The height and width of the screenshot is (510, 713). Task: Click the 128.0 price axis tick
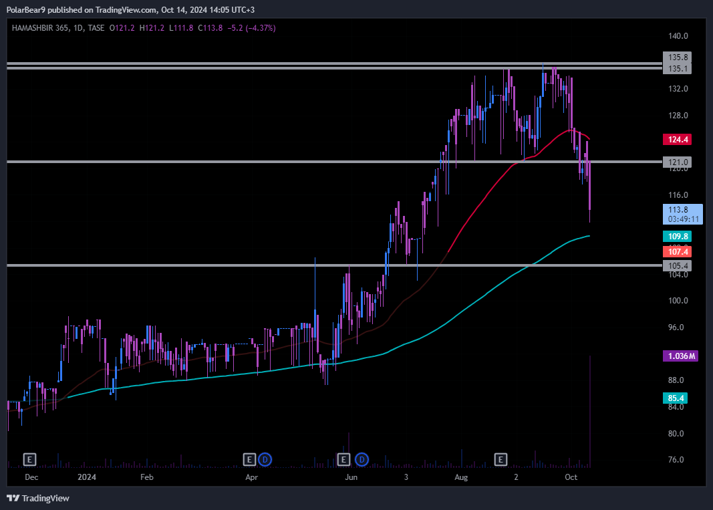(x=678, y=116)
